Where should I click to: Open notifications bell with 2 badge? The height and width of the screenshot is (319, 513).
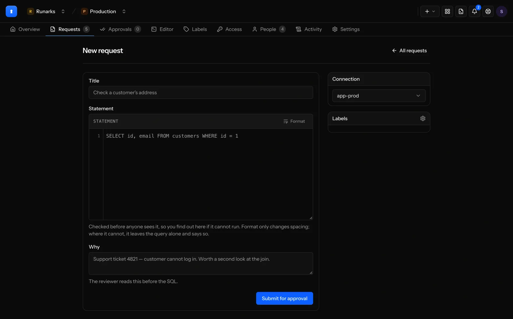[474, 11]
